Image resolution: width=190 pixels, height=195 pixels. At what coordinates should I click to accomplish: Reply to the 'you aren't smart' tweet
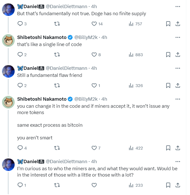coord(20,148)
